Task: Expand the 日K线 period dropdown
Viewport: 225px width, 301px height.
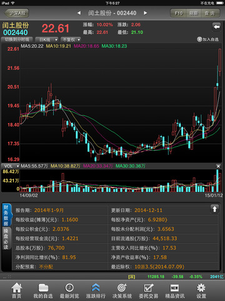Action: (46, 40)
